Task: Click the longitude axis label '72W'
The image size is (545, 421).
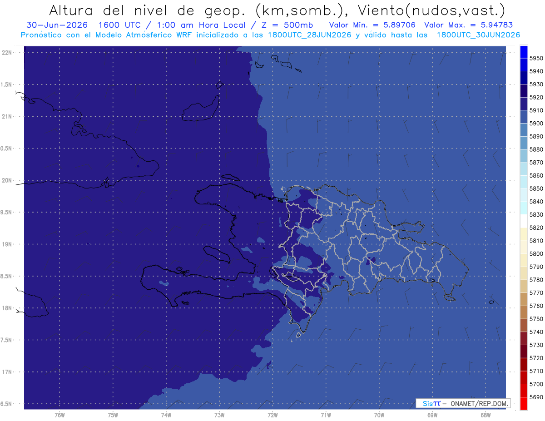Action: [272, 415]
